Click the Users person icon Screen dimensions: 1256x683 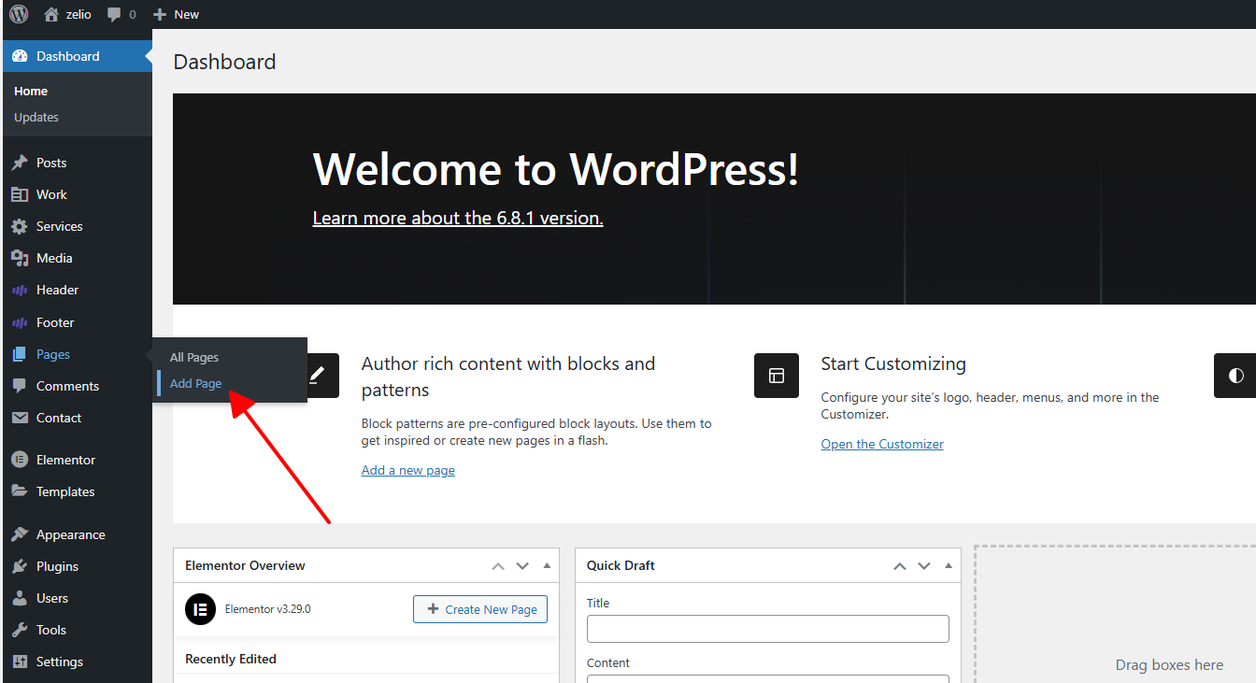pos(20,598)
